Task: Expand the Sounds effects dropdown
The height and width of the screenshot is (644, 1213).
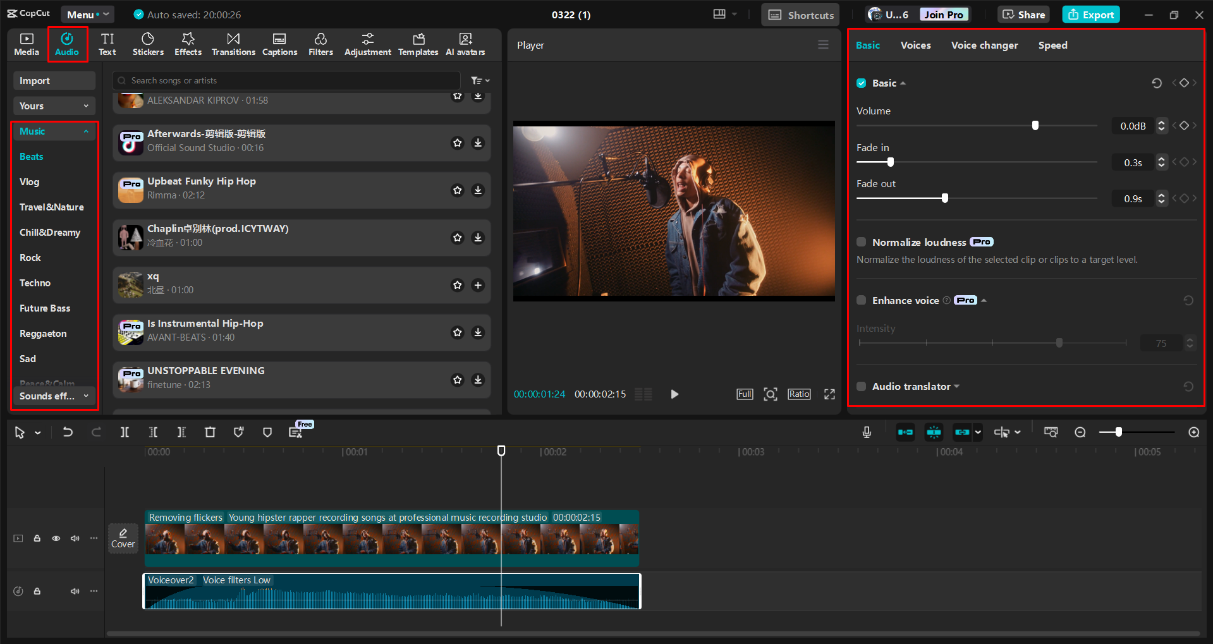Action: pyautogui.click(x=54, y=396)
